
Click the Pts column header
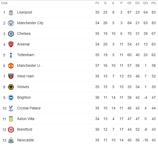pyautogui.click(x=154, y=3)
